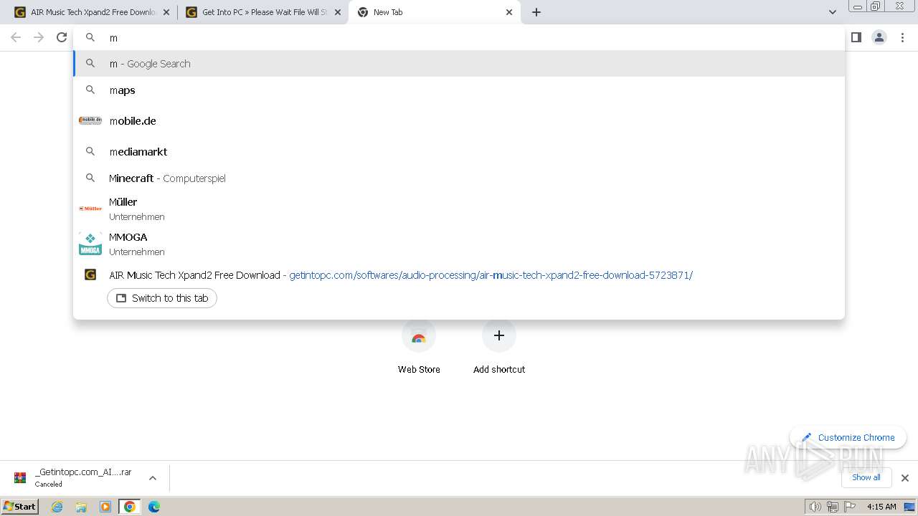Open the volume speaker tray icon
This screenshot has height=516, width=918.
[815, 507]
